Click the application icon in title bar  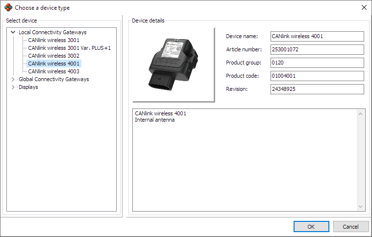[x=8, y=7]
